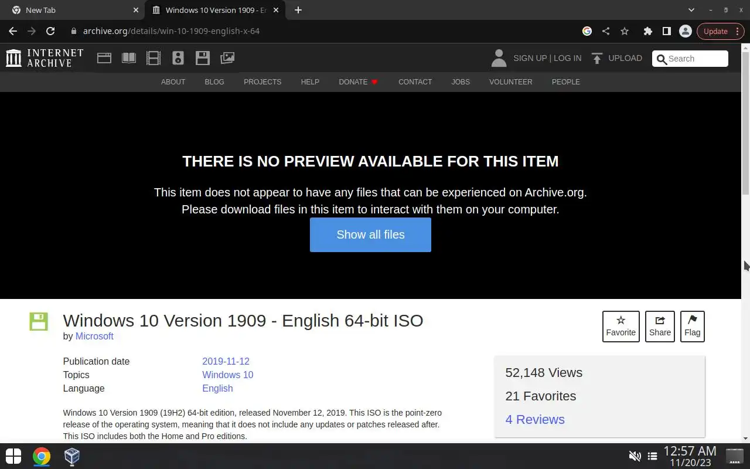Open the taskbar start menu
This screenshot has width=750, height=469.
tap(13, 456)
